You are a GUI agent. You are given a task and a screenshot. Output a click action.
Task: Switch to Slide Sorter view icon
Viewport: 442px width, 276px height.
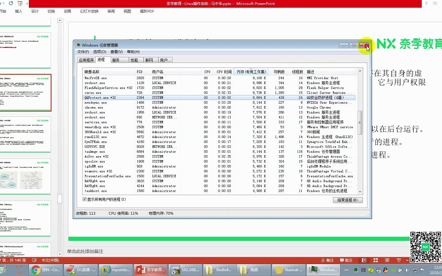coord(376,260)
